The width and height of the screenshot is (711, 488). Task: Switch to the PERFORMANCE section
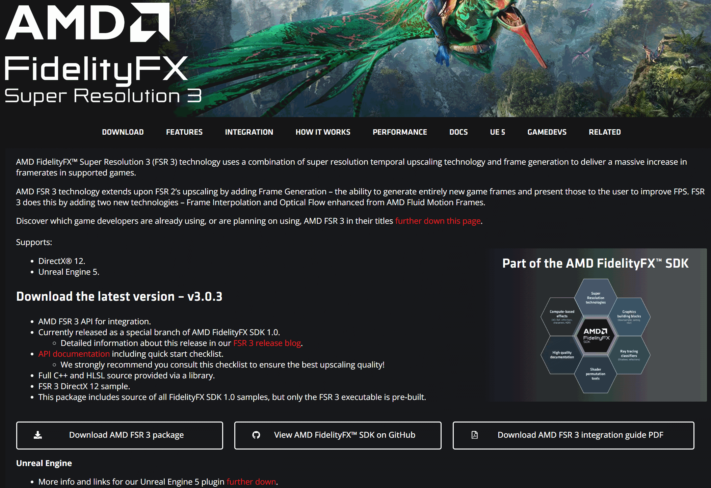pyautogui.click(x=400, y=132)
